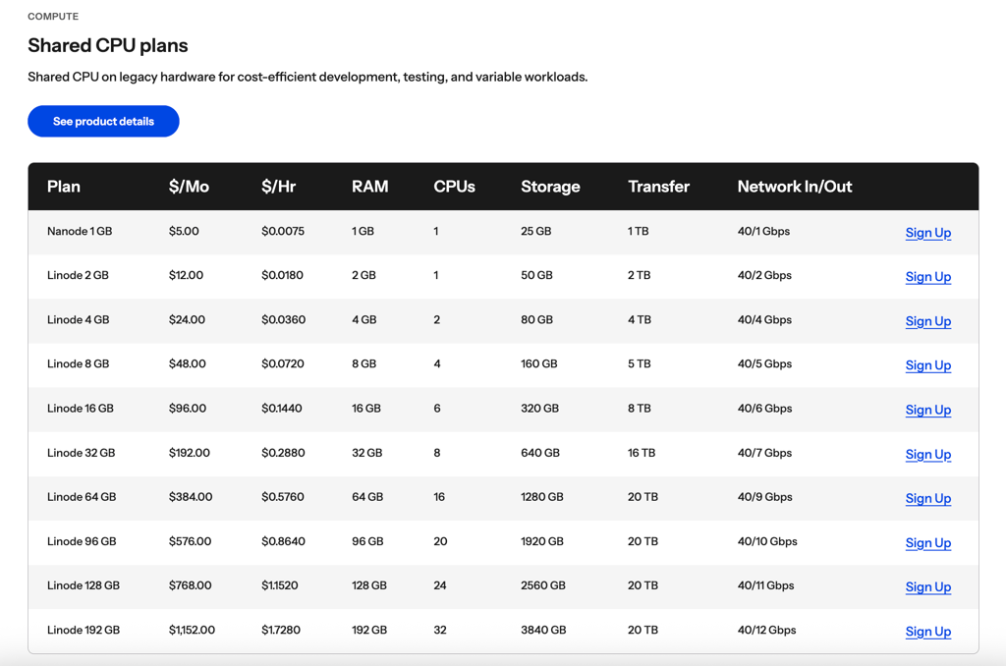The image size is (1006, 666).
Task: Click the 640 GB storage value
Action: click(540, 453)
